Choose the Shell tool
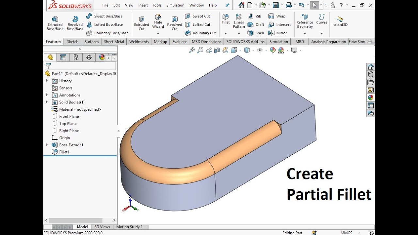Viewport: 418px width, 235px height. tap(256, 33)
